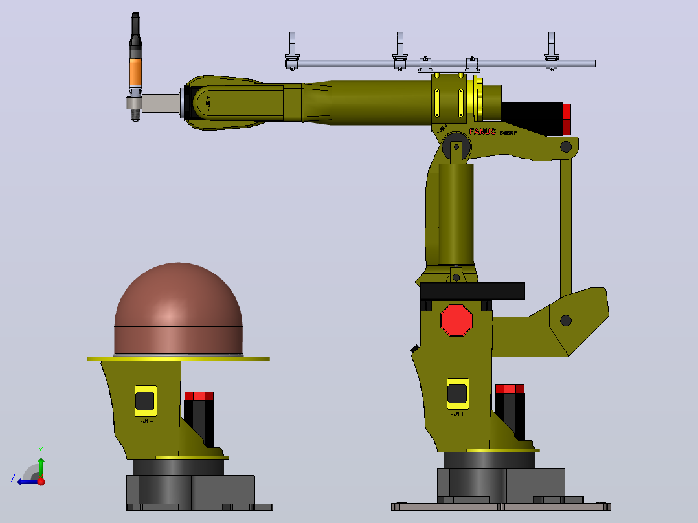
Task: Select the yellow J1 marker on the robot base
Action: [458, 394]
